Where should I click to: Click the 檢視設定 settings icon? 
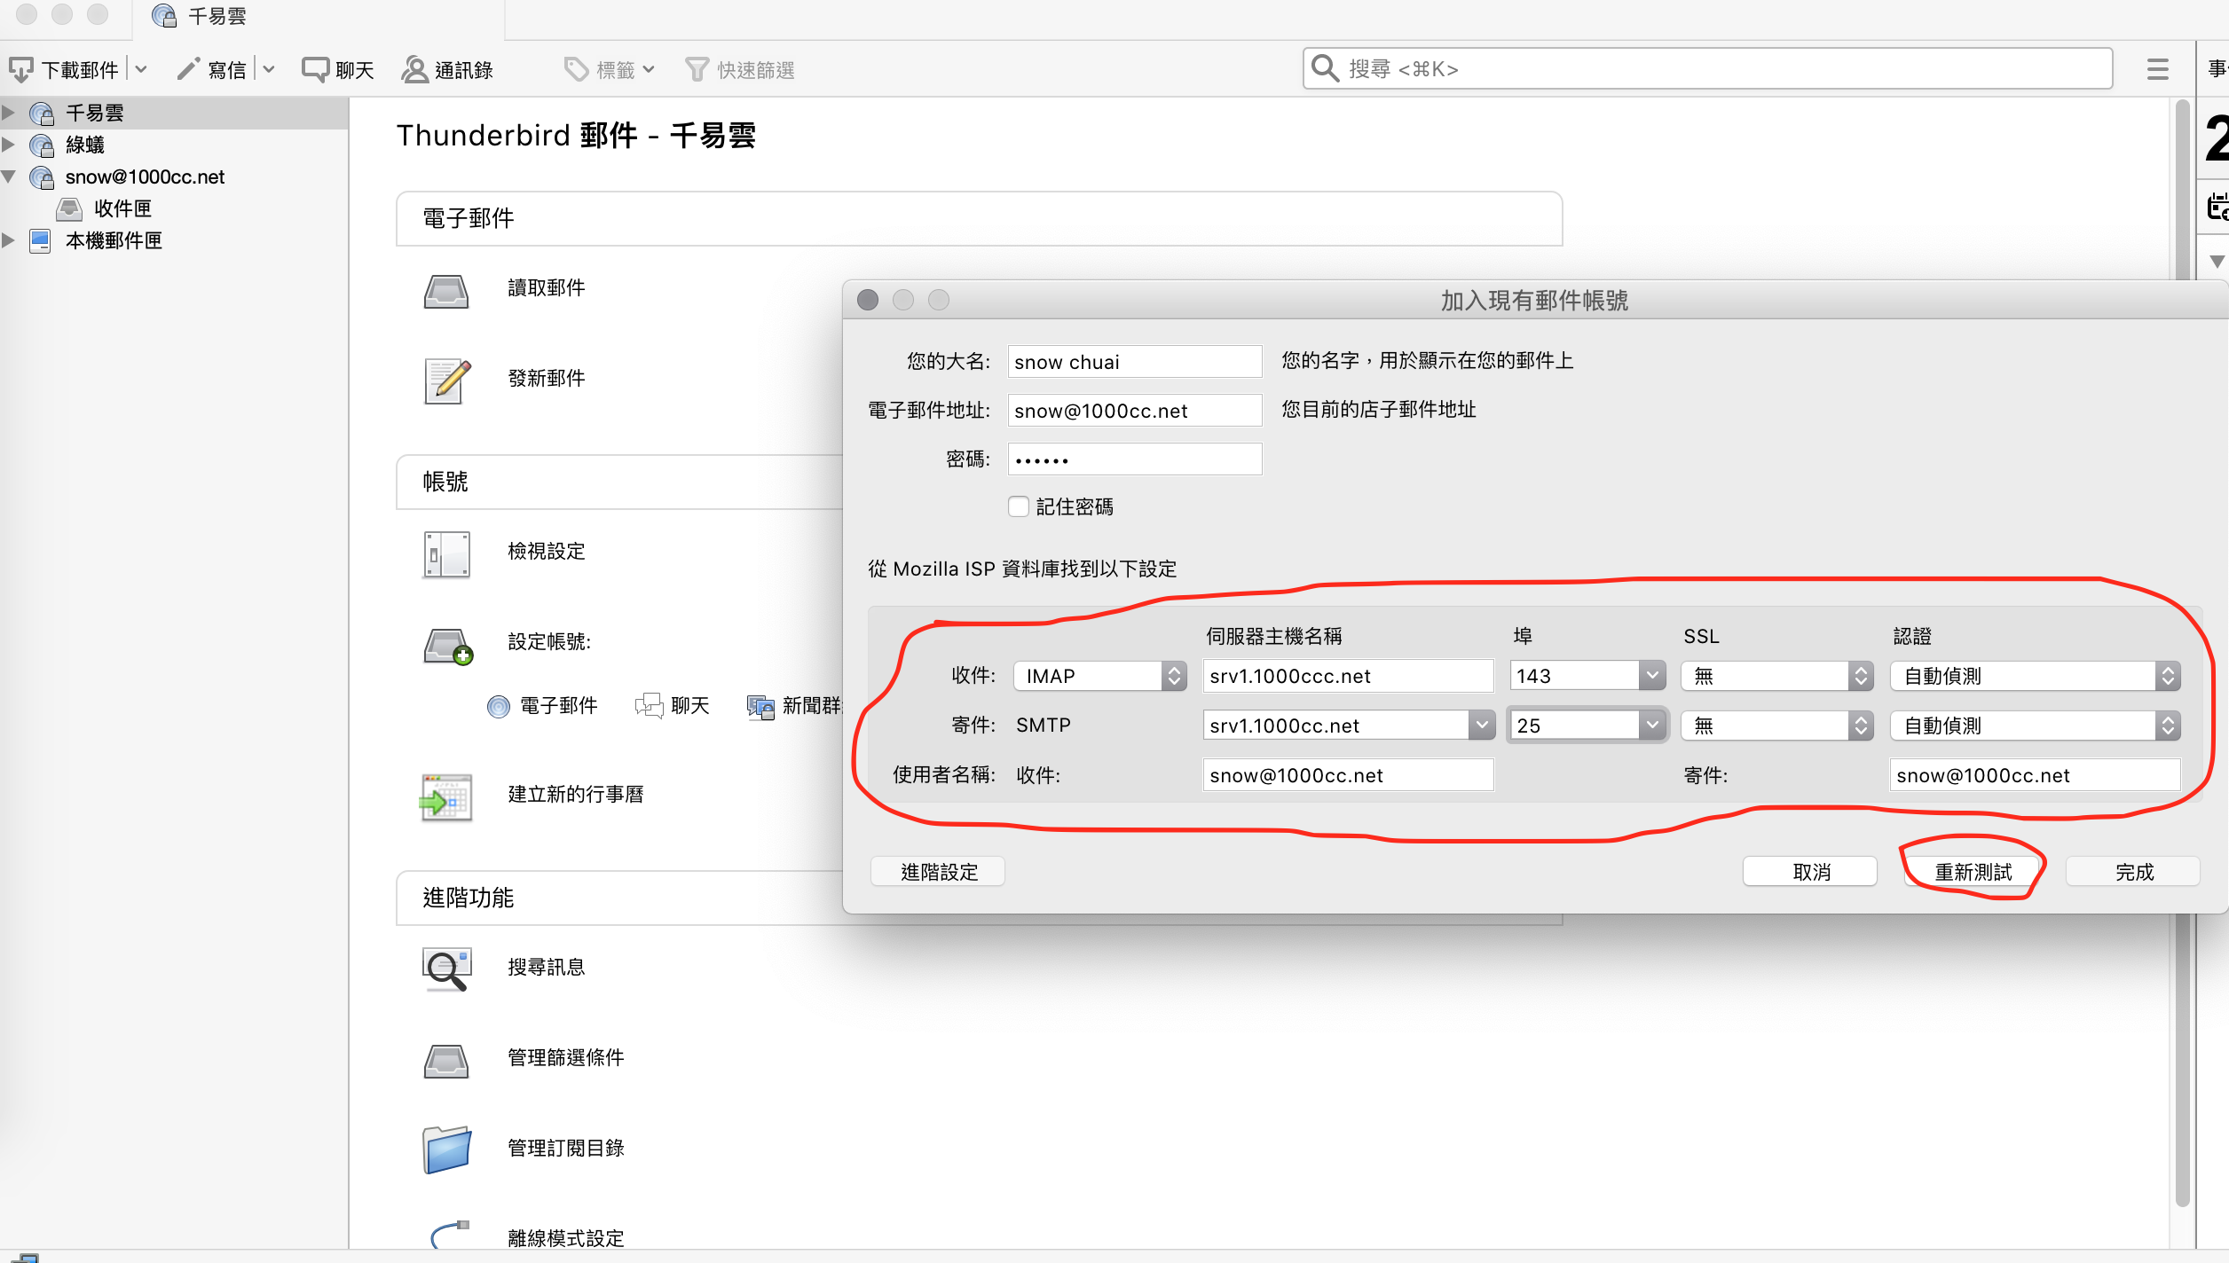coord(446,554)
